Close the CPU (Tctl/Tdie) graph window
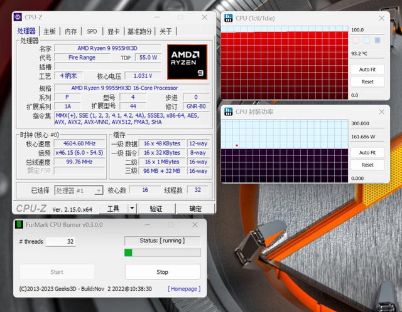Image resolution: width=402 pixels, height=312 pixels. [x=381, y=18]
